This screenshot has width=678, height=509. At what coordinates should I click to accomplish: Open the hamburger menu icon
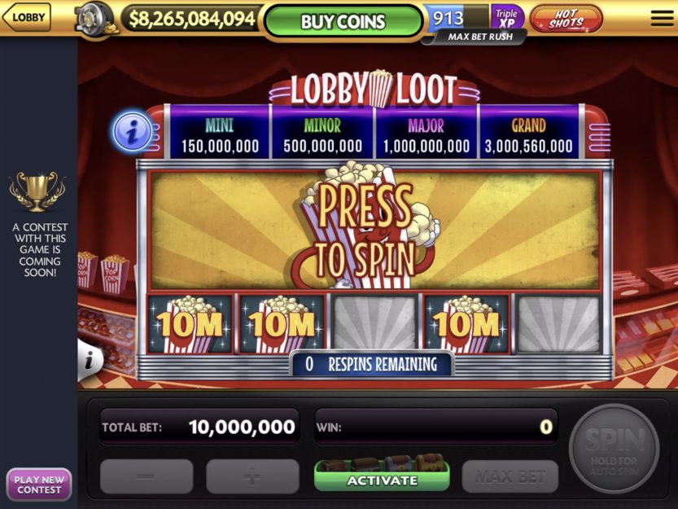click(x=662, y=18)
